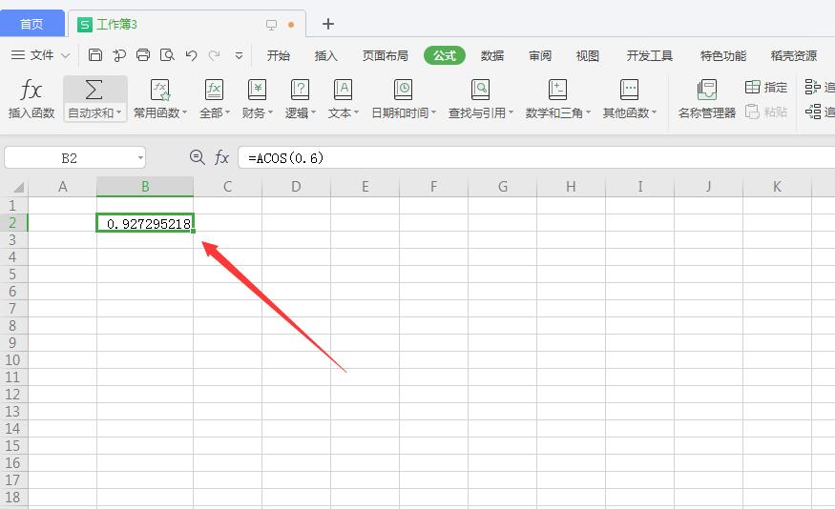Expand the quick access toolbar customize arrow

[x=239, y=55]
